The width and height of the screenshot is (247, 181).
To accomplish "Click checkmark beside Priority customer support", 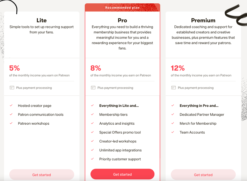I will [93, 159].
